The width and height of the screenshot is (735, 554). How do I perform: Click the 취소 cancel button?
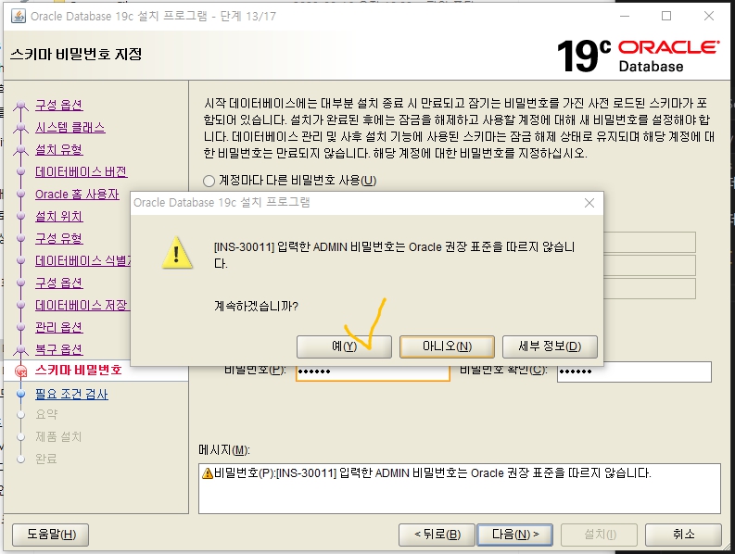[x=683, y=535]
